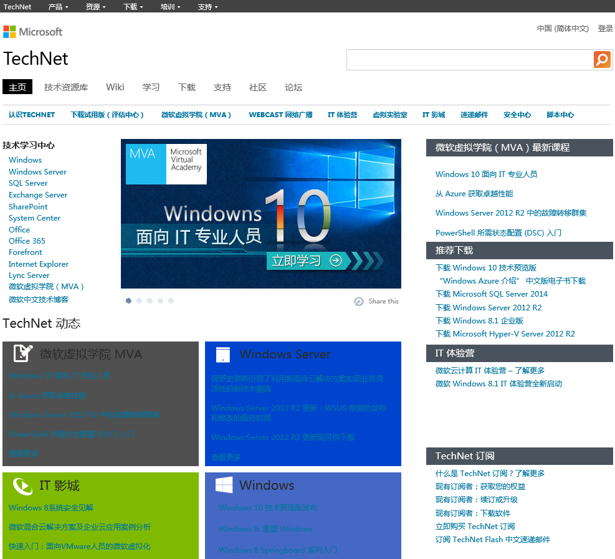
Task: Select the second carousel dot
Action: point(139,300)
